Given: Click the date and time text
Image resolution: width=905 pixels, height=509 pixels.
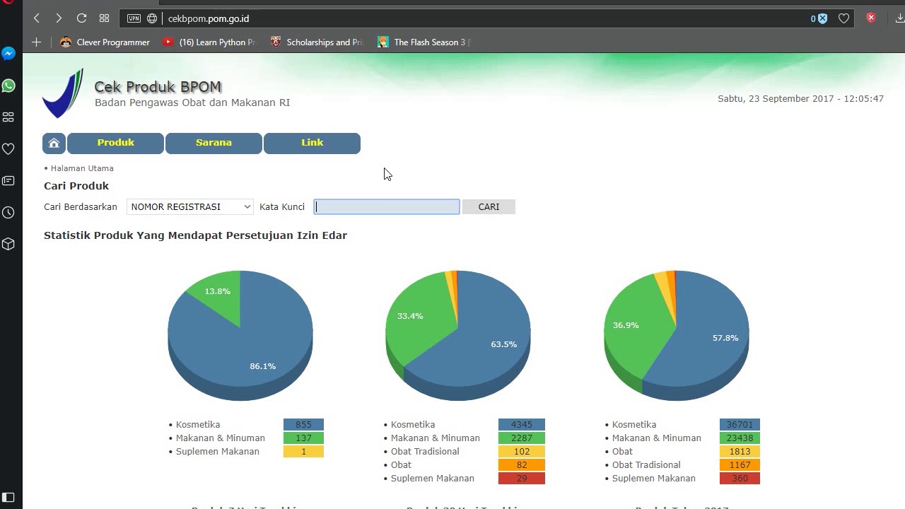Looking at the screenshot, I should (800, 99).
